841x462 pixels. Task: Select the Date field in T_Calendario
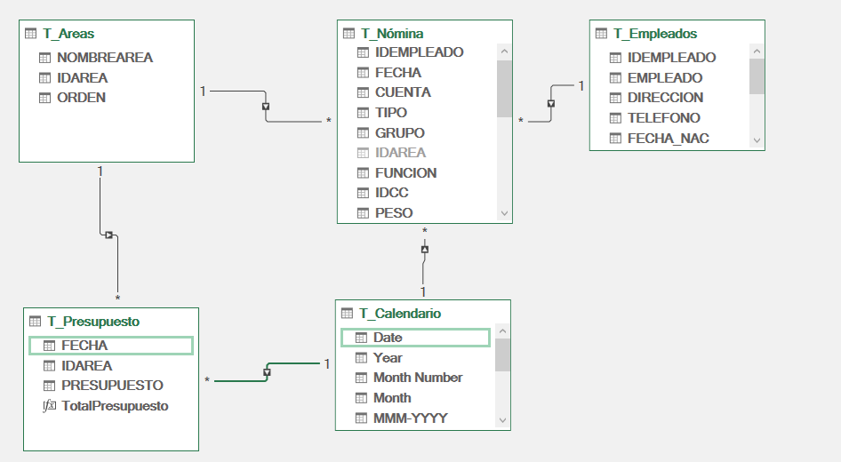coord(388,338)
